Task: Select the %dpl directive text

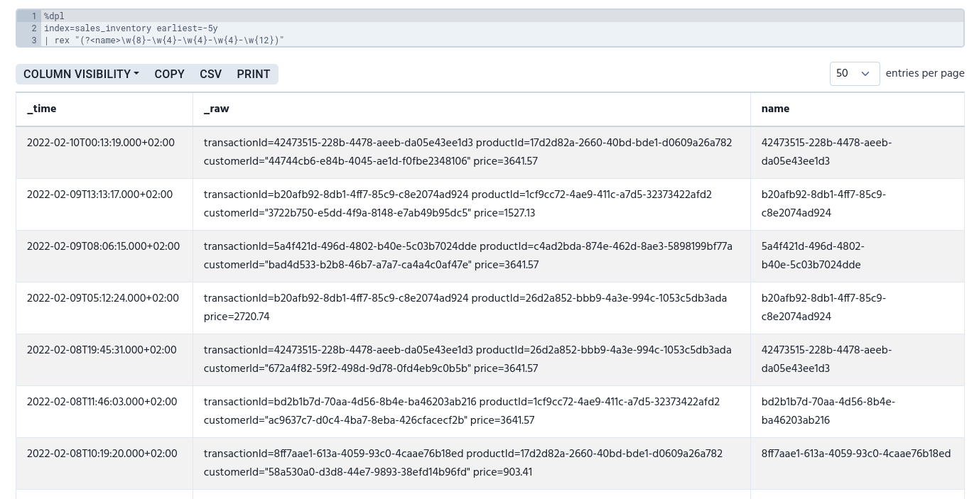Action: [53, 16]
